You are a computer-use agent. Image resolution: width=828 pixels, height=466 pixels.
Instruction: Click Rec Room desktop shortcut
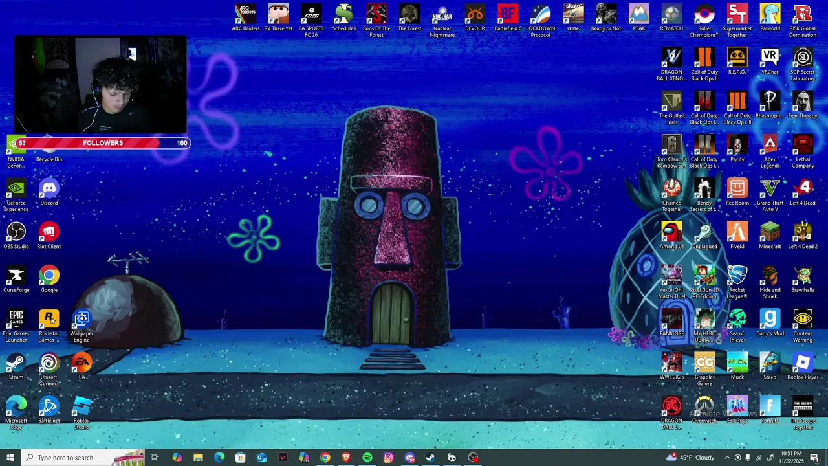click(x=737, y=192)
